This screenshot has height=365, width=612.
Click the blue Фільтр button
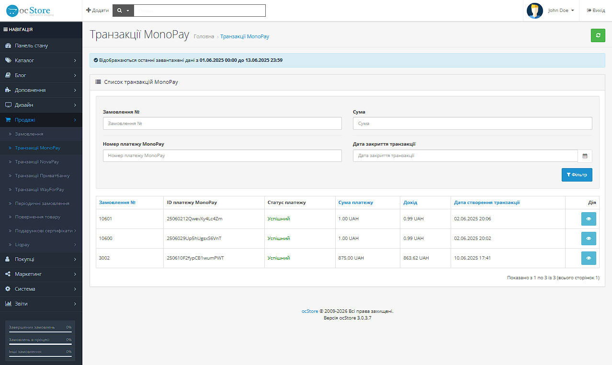(x=577, y=175)
